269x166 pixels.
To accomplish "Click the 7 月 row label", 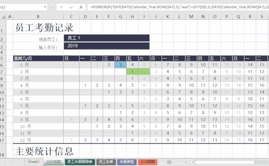I will (x=24, y=106).
